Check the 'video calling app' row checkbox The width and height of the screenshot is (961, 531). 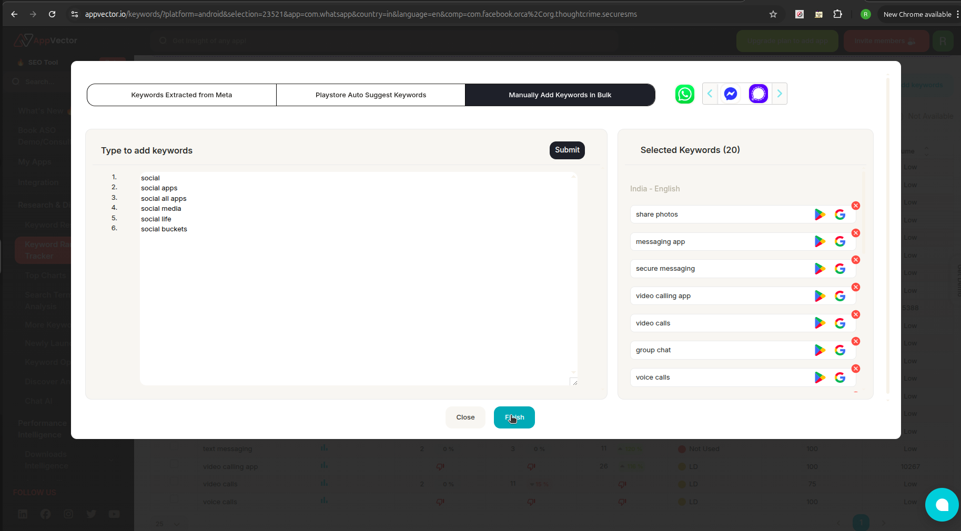(x=175, y=466)
